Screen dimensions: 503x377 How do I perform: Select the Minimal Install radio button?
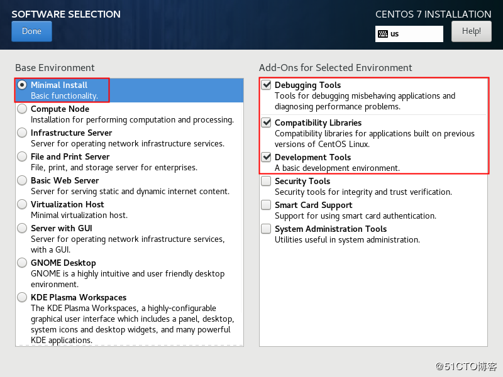tap(22, 85)
